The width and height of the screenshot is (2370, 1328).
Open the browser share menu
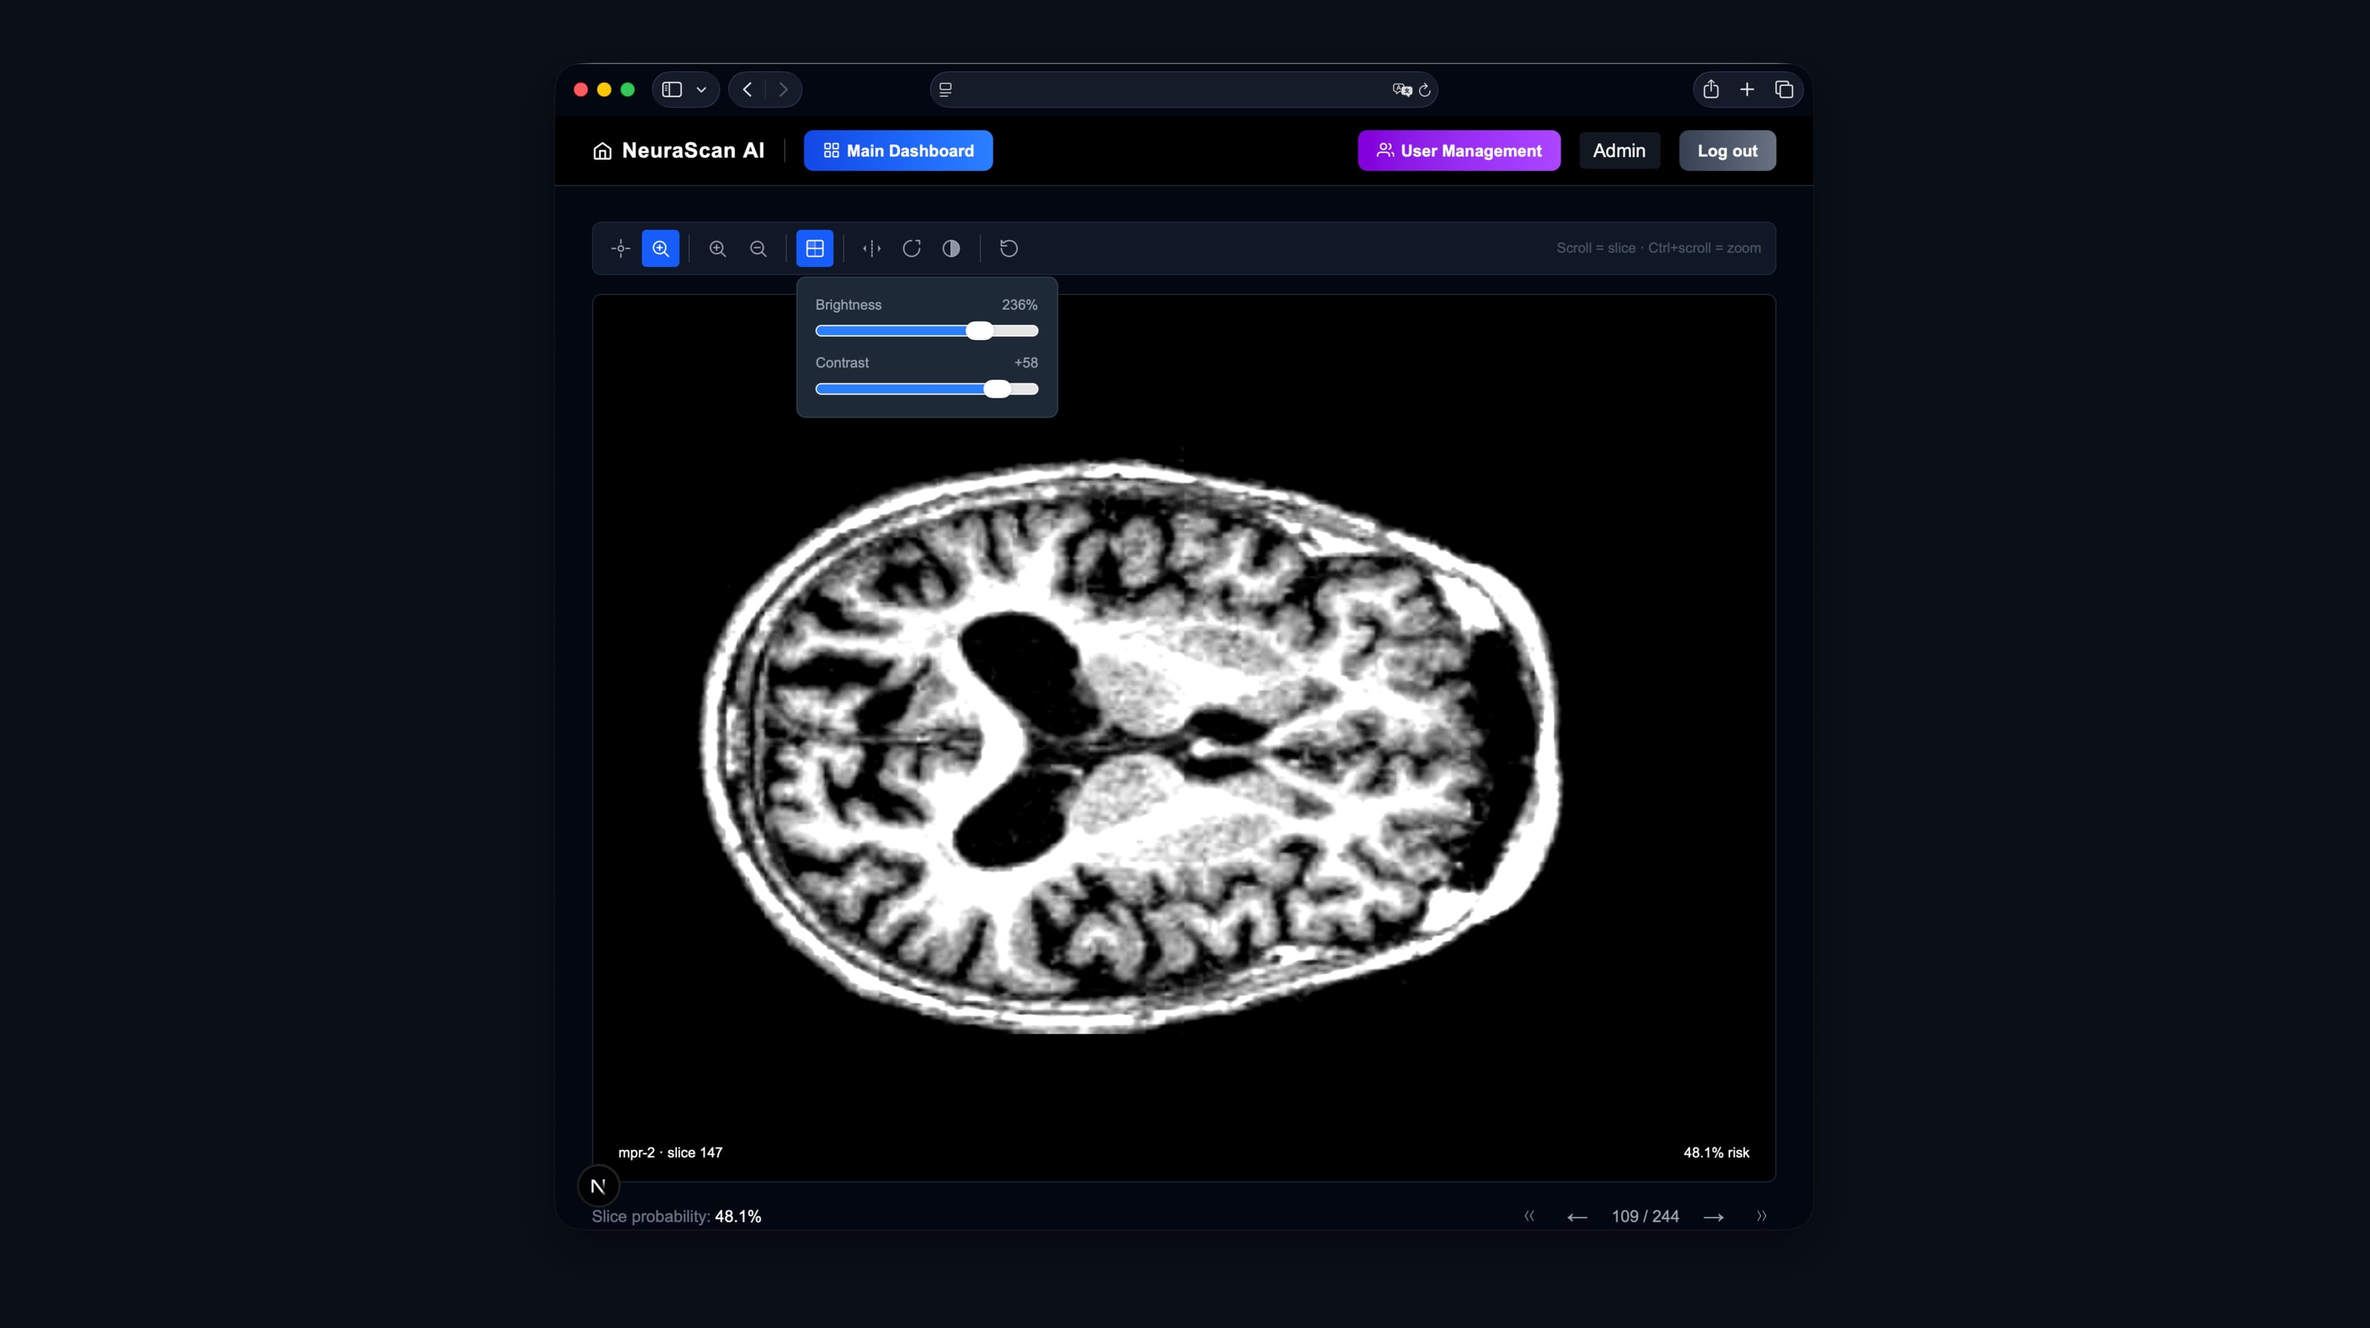(1710, 89)
